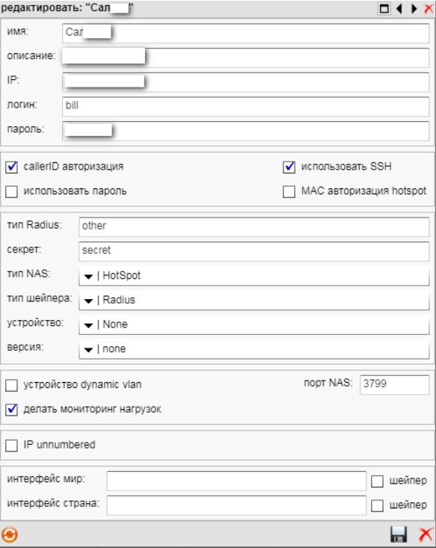
Task: Close the dialog with title bar X
Action: (429, 8)
